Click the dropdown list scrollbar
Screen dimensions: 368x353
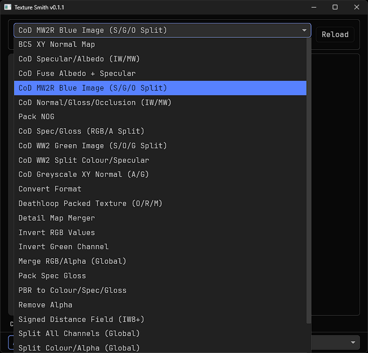[x=309, y=181]
